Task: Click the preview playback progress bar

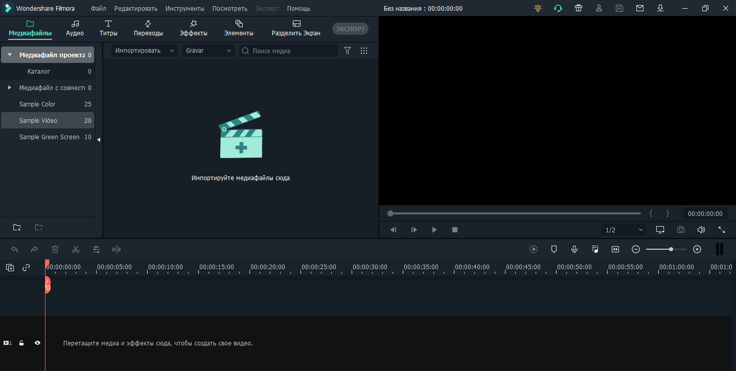Action: point(515,213)
